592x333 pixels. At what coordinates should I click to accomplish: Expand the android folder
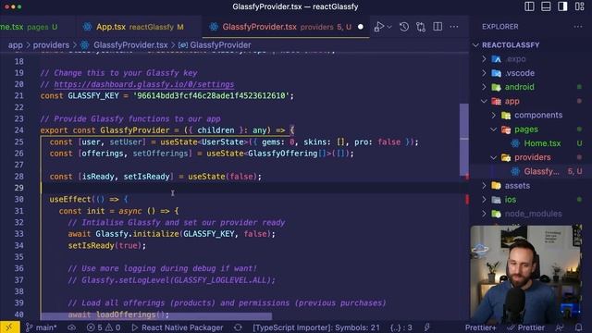pos(485,87)
